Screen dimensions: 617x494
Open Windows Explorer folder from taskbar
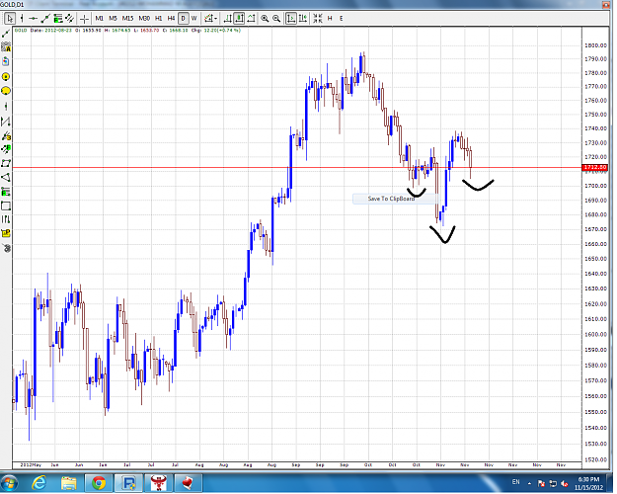click(69, 483)
